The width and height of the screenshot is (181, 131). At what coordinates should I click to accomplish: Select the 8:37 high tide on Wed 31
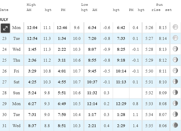(x=32, y=126)
